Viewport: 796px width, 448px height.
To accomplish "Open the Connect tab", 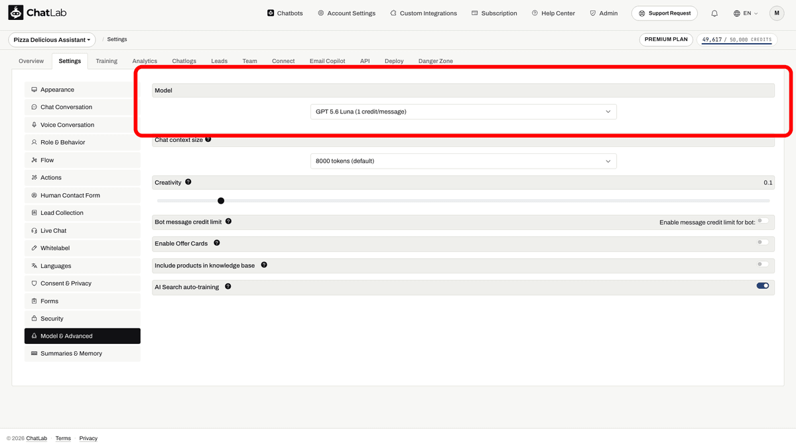I will click(283, 61).
